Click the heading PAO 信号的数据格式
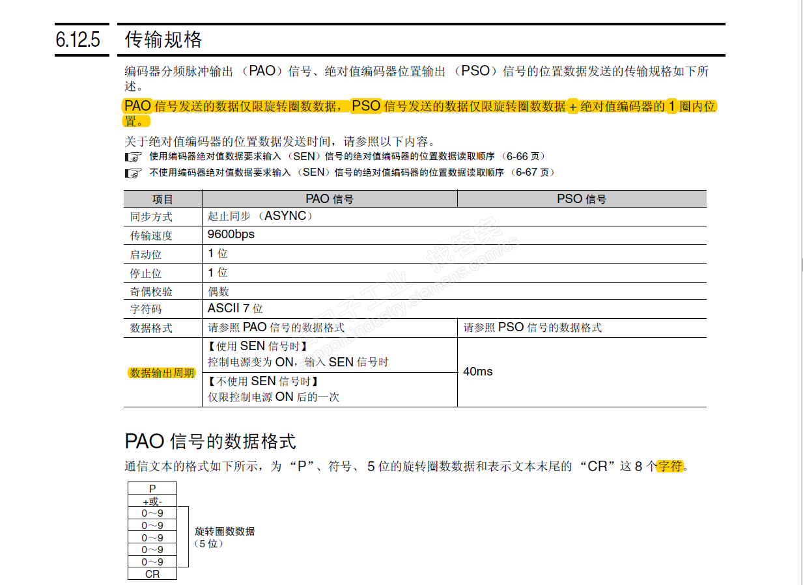The width and height of the screenshot is (803, 585). [x=210, y=441]
